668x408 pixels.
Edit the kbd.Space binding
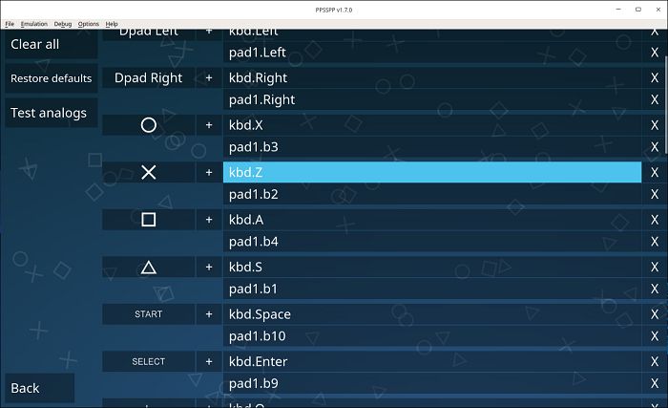click(432, 314)
